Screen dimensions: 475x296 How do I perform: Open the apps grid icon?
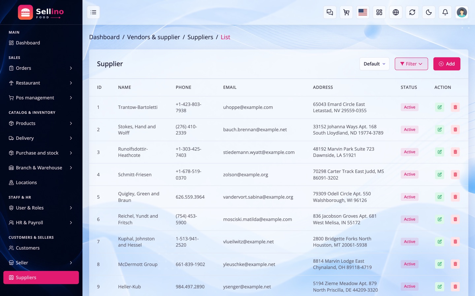point(379,12)
